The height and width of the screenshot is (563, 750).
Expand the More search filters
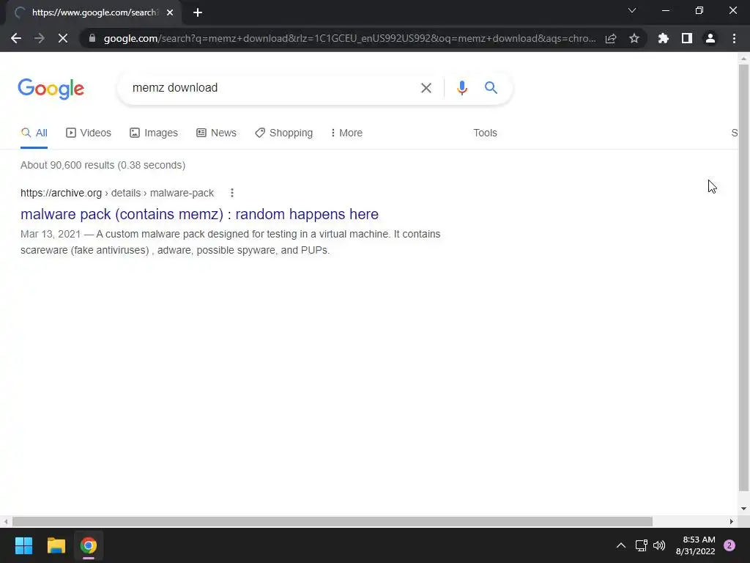click(346, 133)
